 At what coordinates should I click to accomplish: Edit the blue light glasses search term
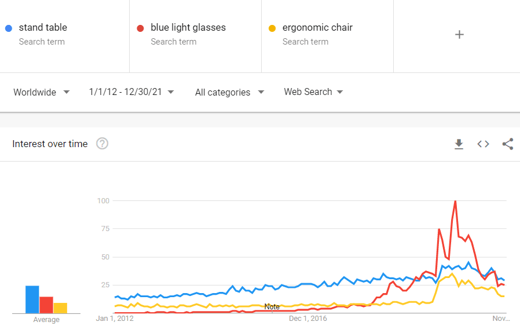[188, 28]
